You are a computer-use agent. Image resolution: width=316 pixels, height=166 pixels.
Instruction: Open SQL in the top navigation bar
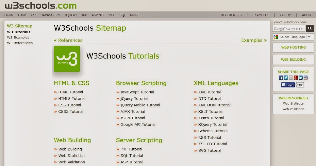(123, 15)
